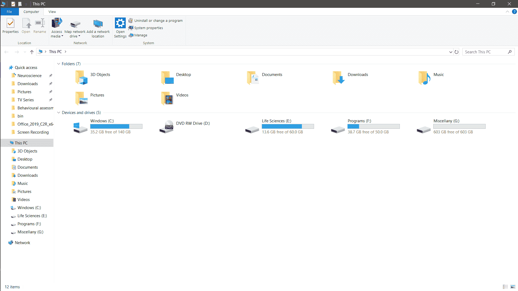Open bin folder in Quick access

(x=20, y=116)
